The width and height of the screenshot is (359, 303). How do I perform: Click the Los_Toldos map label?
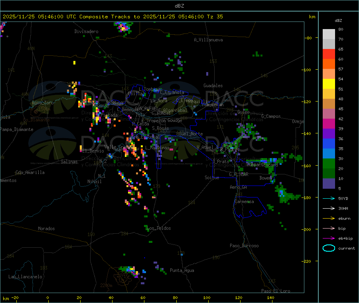[159, 228]
